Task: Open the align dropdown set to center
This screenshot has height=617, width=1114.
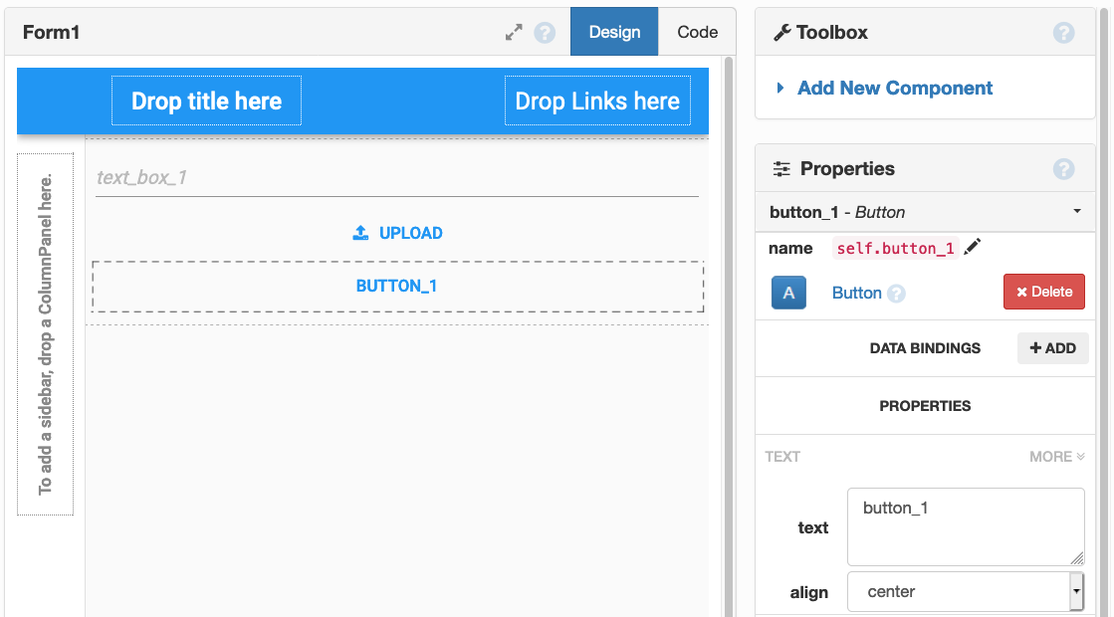Action: (x=962, y=591)
